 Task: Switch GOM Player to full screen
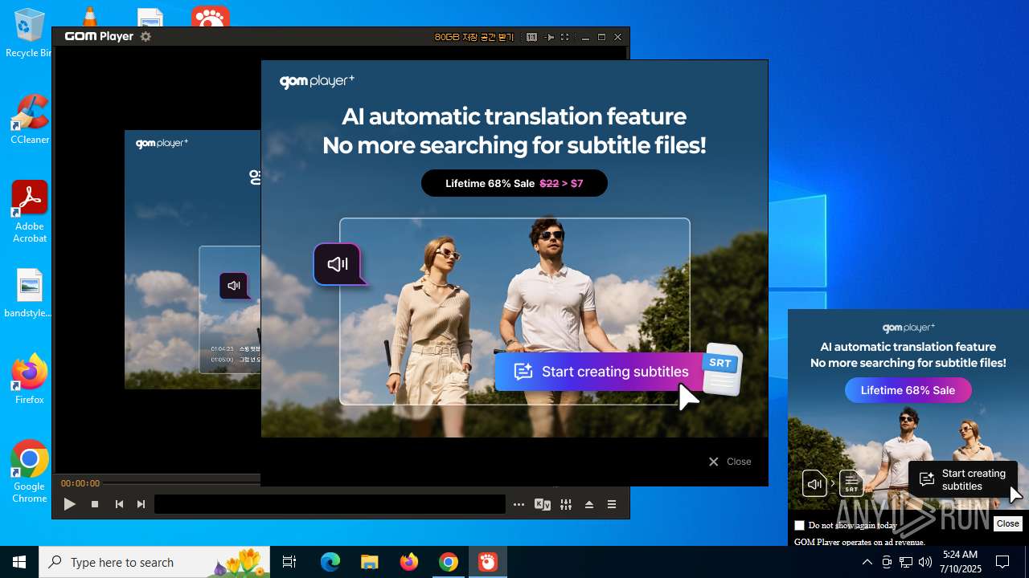564,37
